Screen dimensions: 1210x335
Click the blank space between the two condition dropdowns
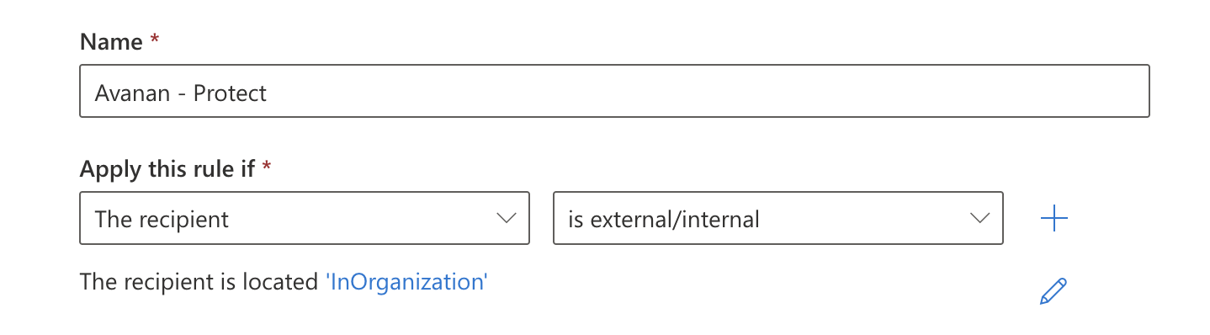[x=541, y=219]
